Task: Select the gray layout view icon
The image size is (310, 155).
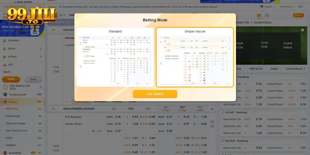Action: [x=267, y=15]
